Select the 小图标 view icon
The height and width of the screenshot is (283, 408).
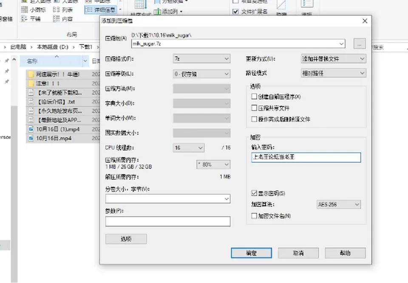(25, 10)
